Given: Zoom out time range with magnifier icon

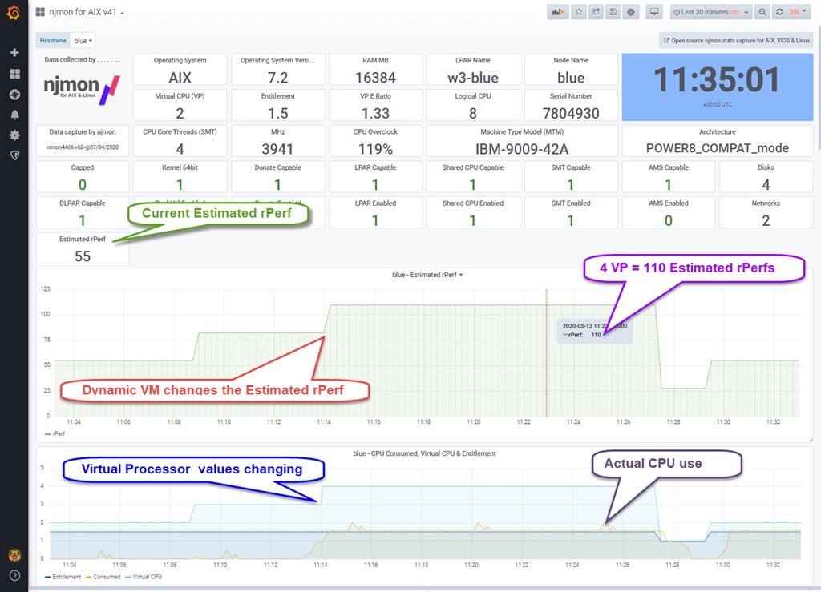Looking at the screenshot, I should tap(762, 12).
